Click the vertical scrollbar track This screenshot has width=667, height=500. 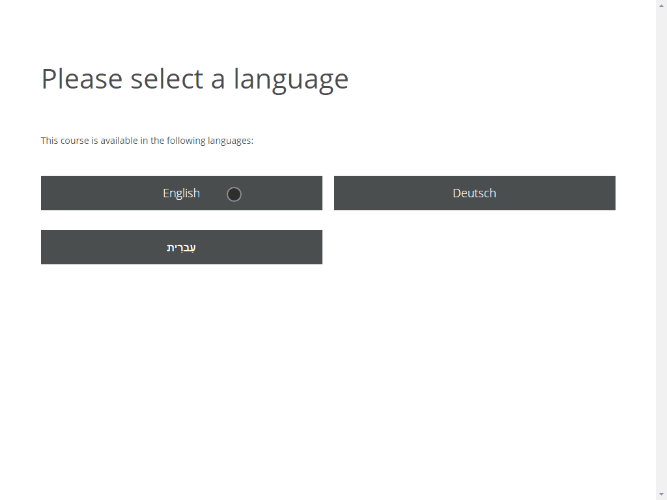point(661,260)
